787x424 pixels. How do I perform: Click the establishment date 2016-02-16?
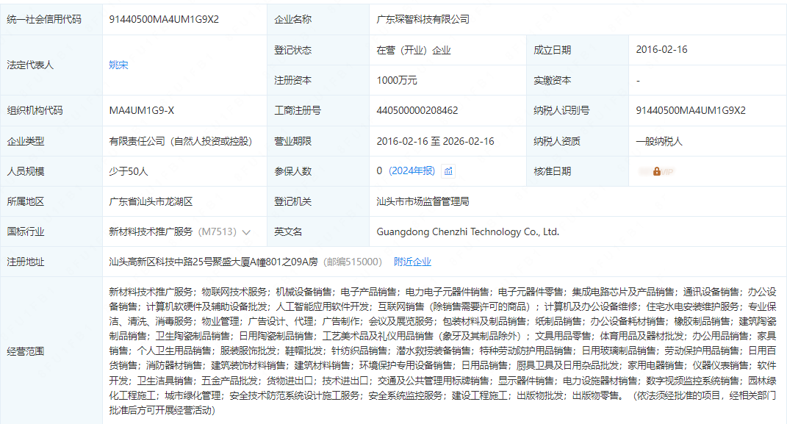661,50
